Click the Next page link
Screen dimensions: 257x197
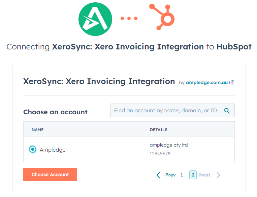pos(205,175)
